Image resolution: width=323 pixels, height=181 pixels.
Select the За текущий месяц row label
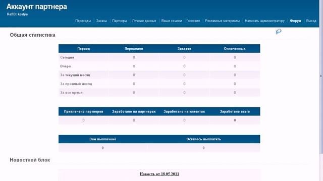(75, 75)
